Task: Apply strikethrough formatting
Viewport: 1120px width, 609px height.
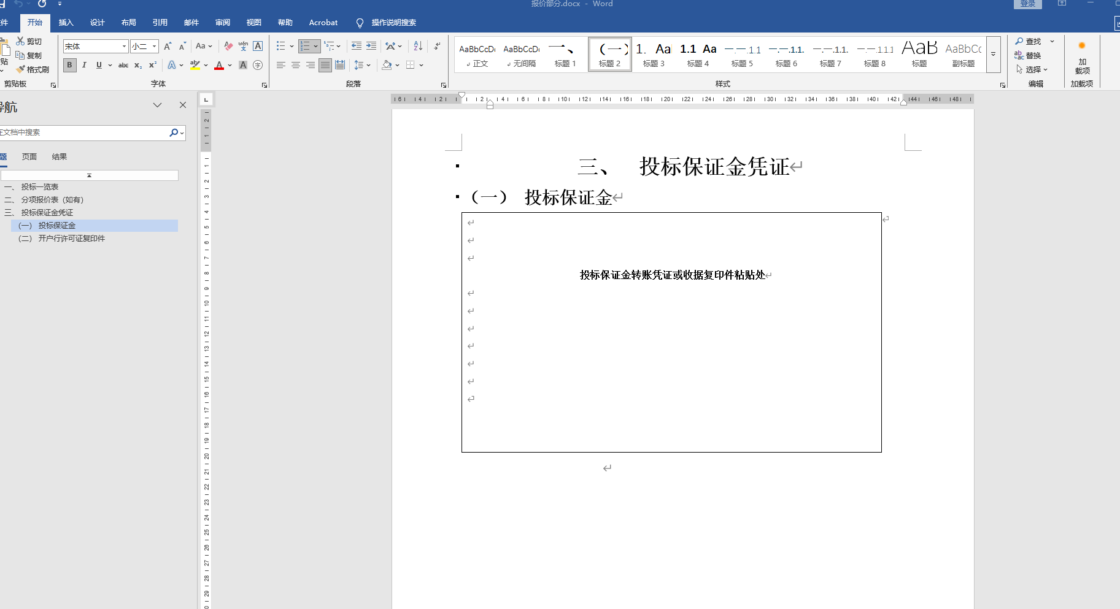Action: (123, 65)
